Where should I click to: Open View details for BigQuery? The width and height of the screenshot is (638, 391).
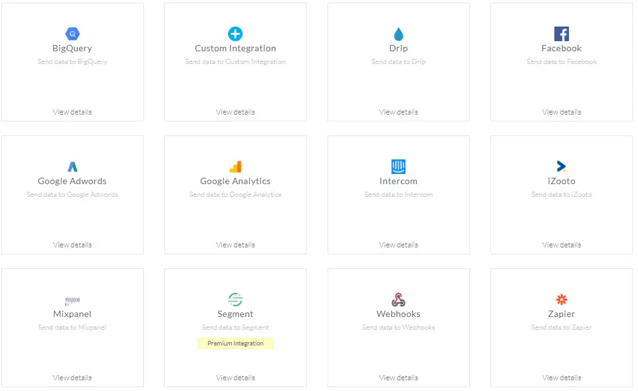point(72,112)
